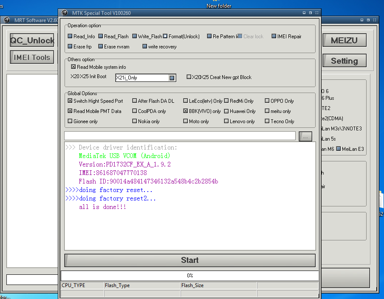Click the IMEI line in the log

point(113,172)
